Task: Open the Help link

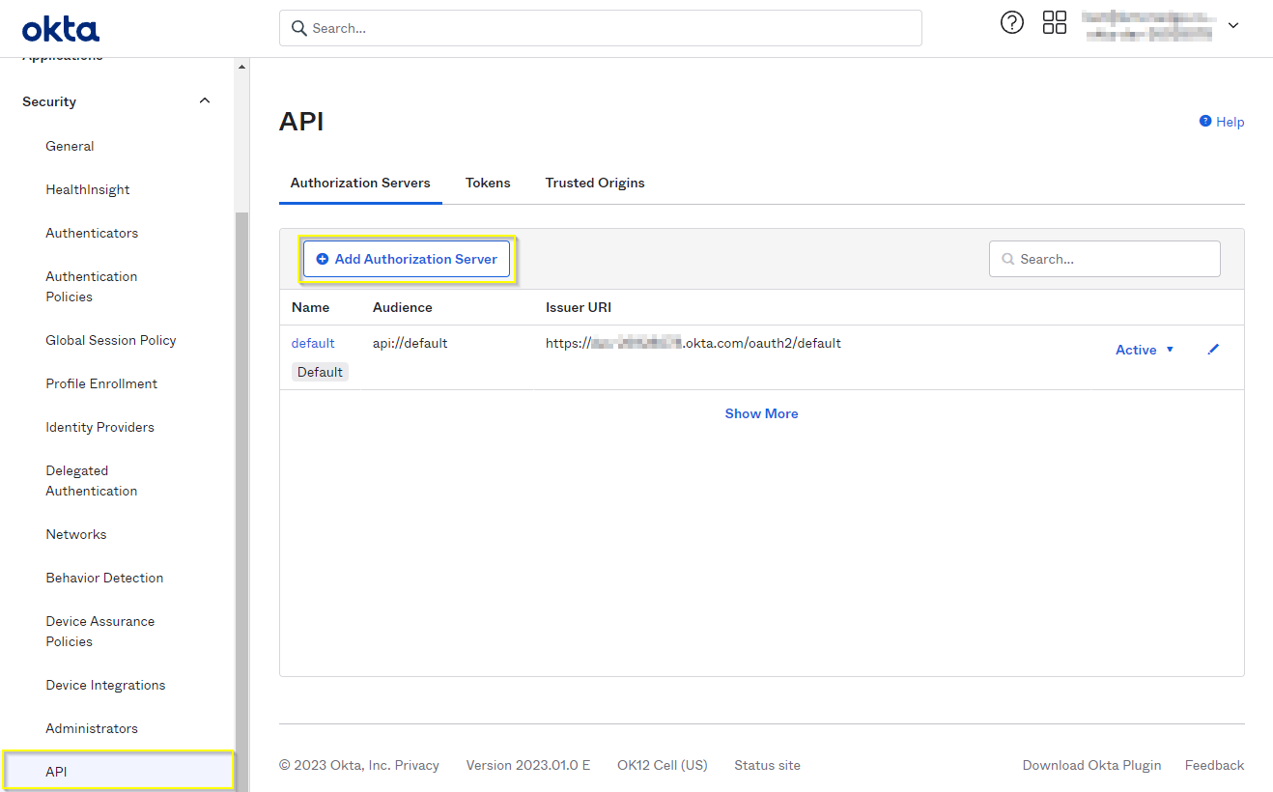Action: click(1230, 122)
